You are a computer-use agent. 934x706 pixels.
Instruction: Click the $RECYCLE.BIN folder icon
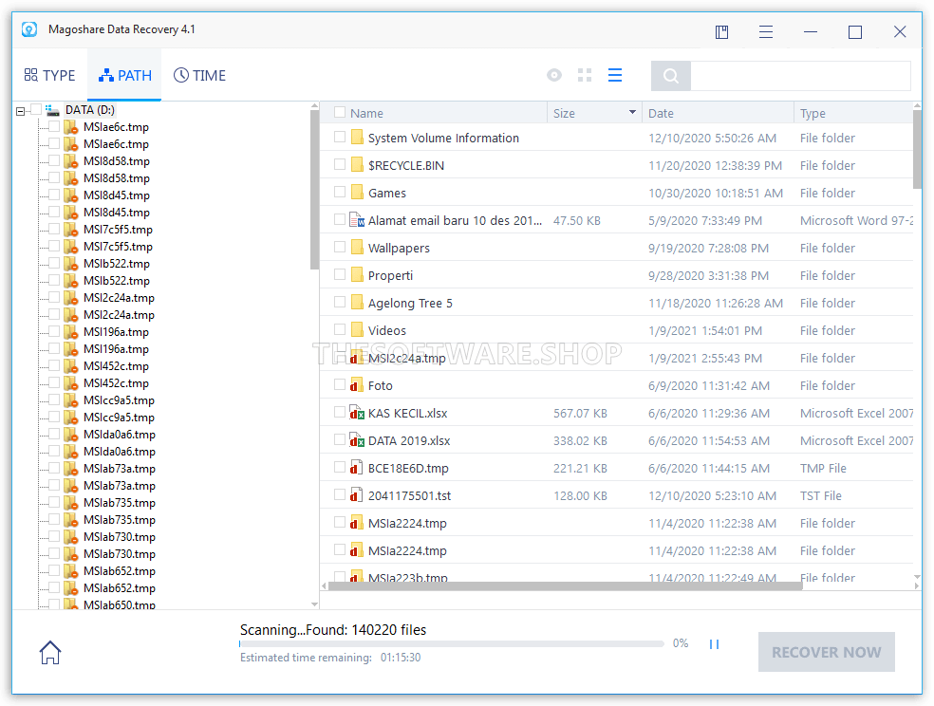tap(357, 165)
